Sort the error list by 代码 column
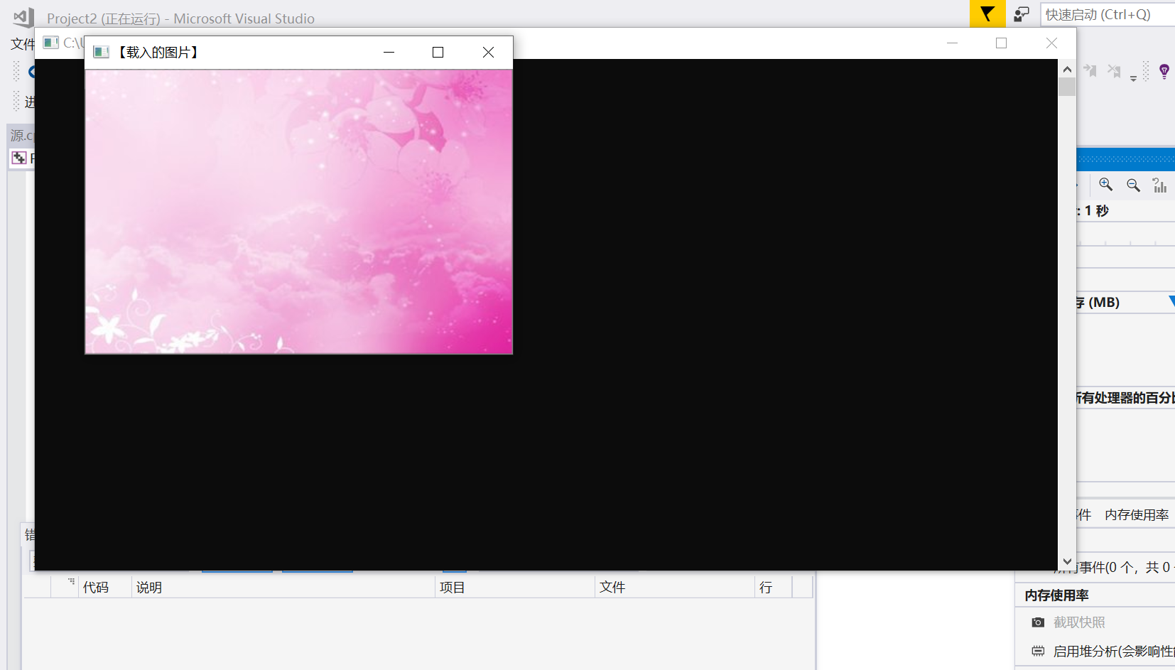Screen dimensions: 1175x670 104,587
